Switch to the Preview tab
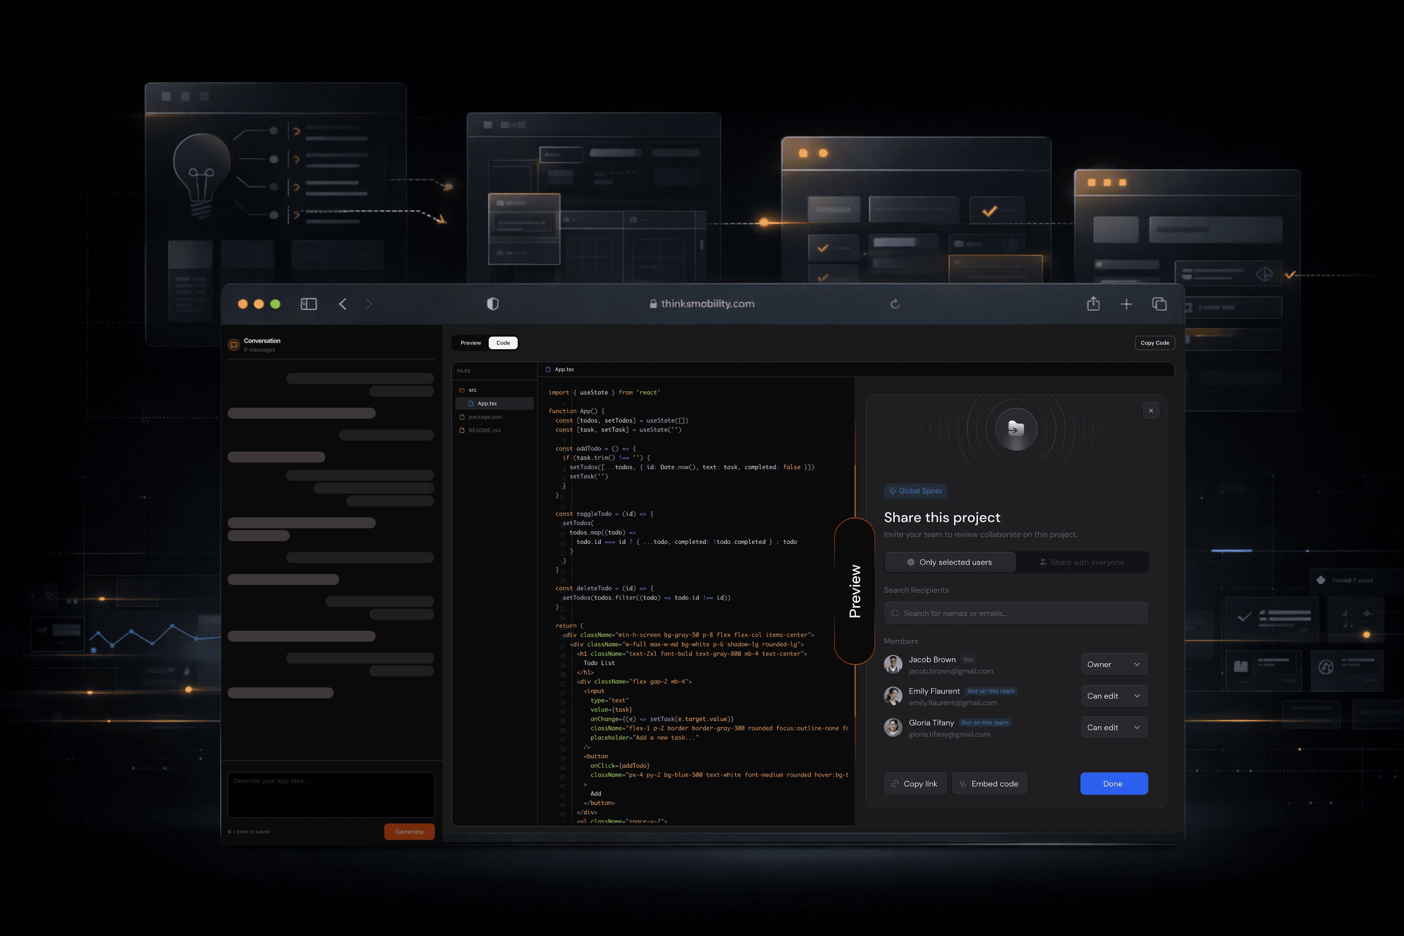The height and width of the screenshot is (936, 1404). pos(470,343)
